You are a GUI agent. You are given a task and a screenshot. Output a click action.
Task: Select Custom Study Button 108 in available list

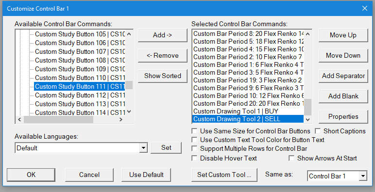(80, 61)
